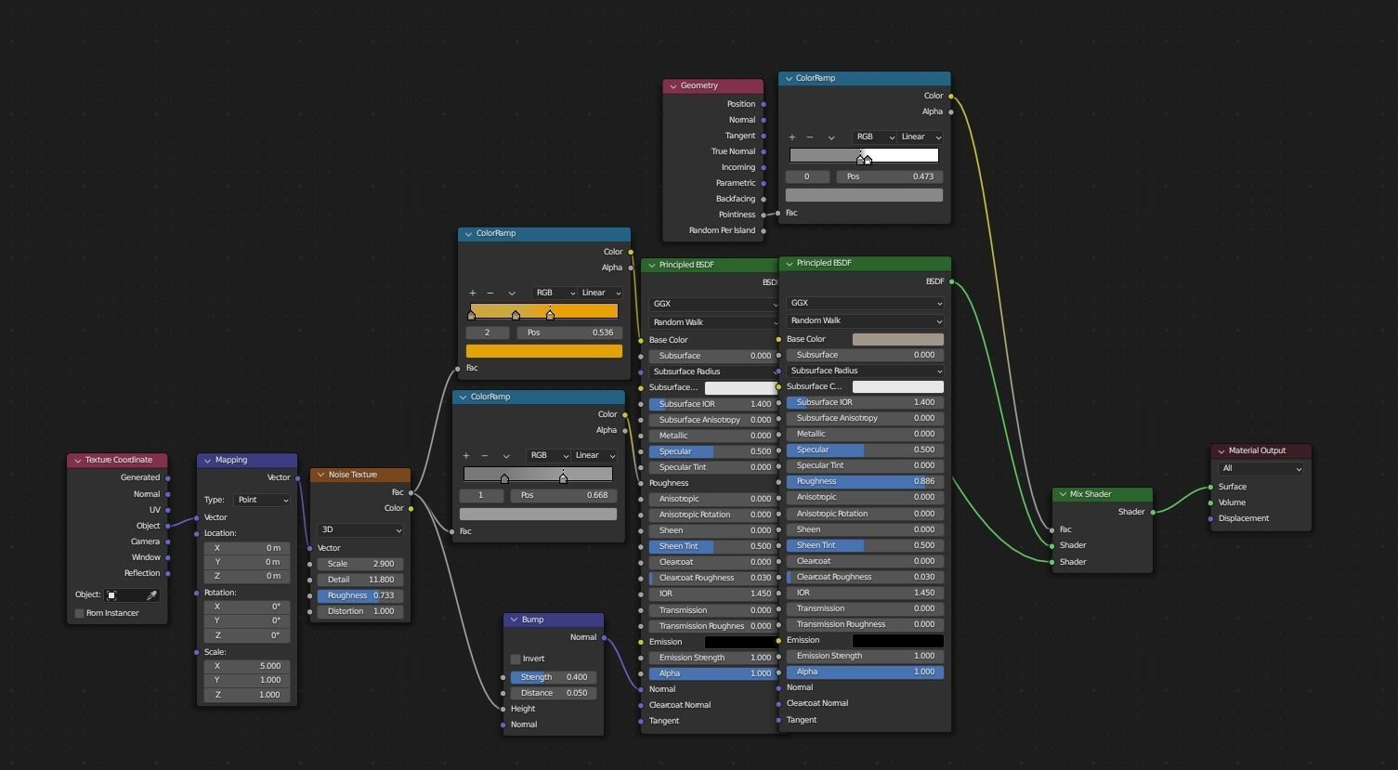This screenshot has height=770, width=1398.
Task: Collapse the Texture Coordinate node
Action: tap(77, 460)
